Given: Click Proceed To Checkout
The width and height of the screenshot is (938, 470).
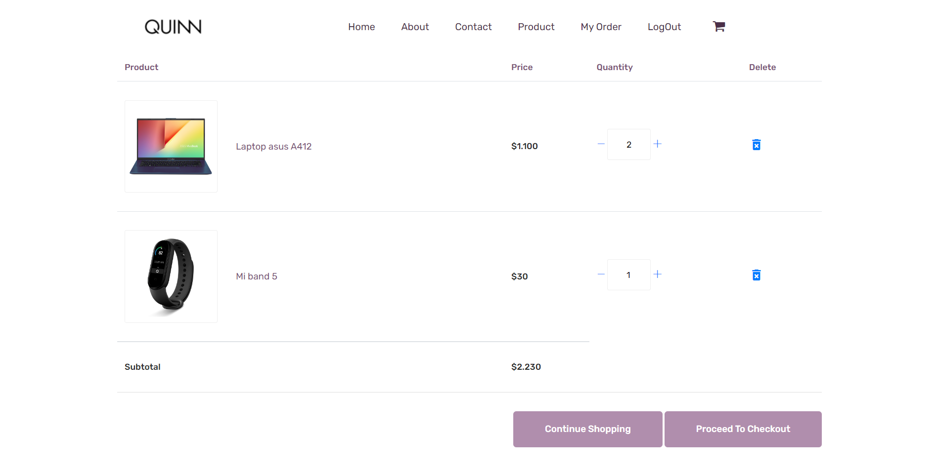Looking at the screenshot, I should [x=743, y=429].
